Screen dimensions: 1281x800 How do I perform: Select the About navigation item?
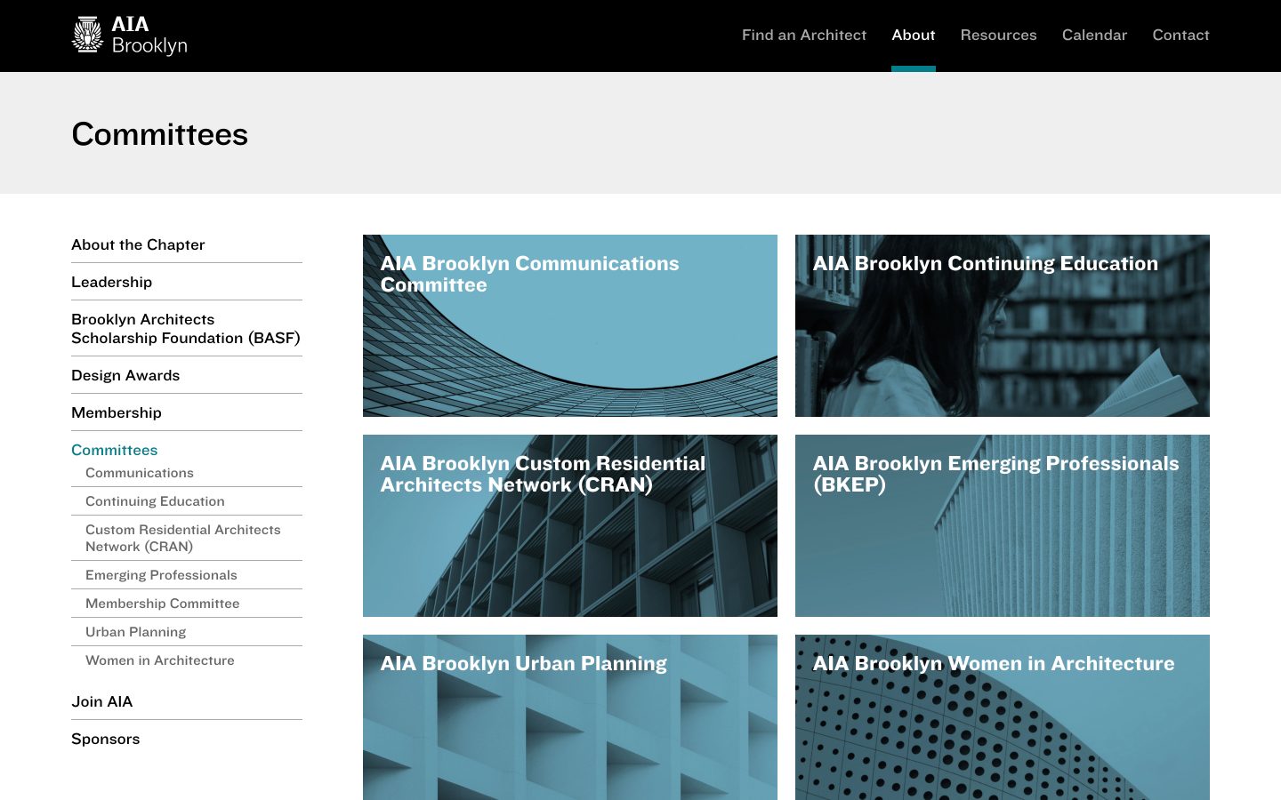coord(914,35)
